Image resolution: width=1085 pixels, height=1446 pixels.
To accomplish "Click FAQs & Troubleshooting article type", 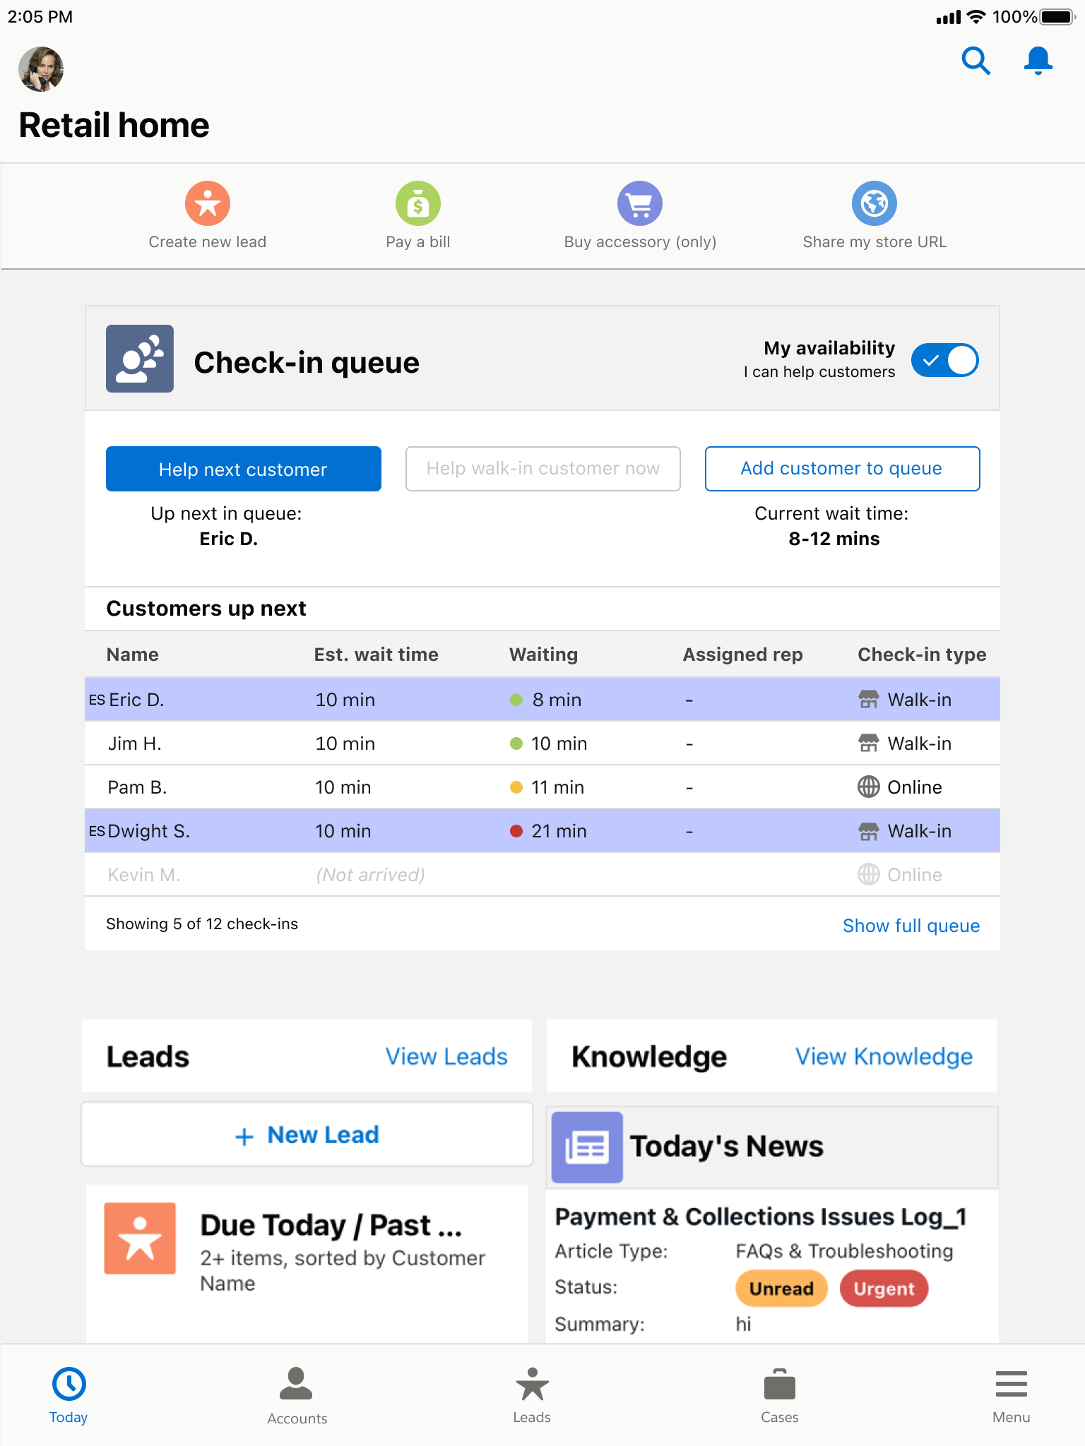I will [844, 1251].
